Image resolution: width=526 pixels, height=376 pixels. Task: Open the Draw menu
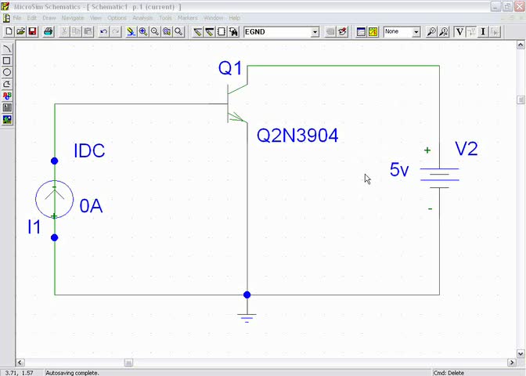coord(49,18)
